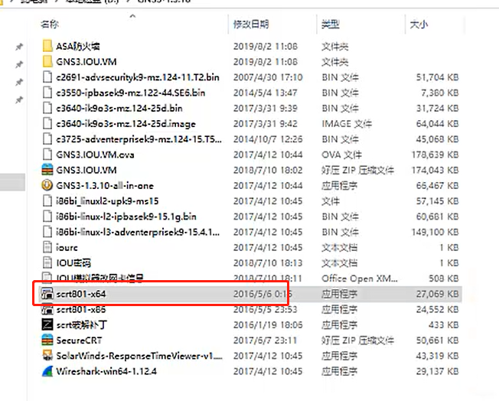Select the scrt801-x86 application icon
Screen dimensions: 499x401
point(47,309)
